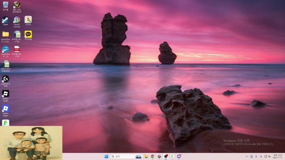Open the Roblox Player shortcut

(5, 108)
